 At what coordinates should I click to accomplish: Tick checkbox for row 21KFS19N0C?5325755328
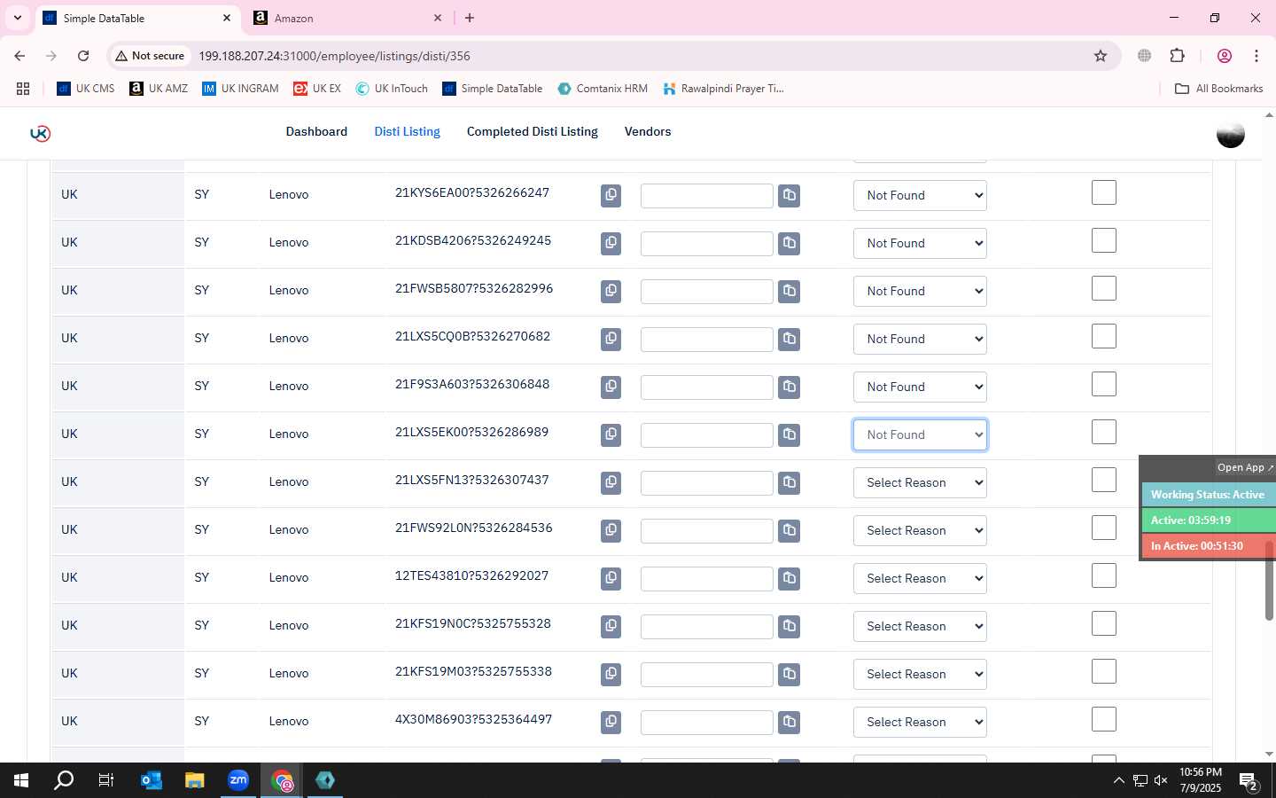[1104, 623]
